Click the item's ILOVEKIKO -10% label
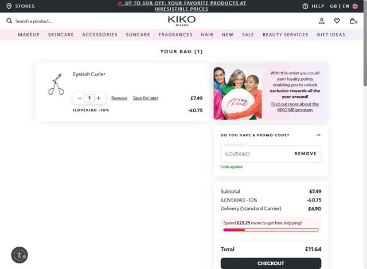367x269 pixels. point(91,110)
